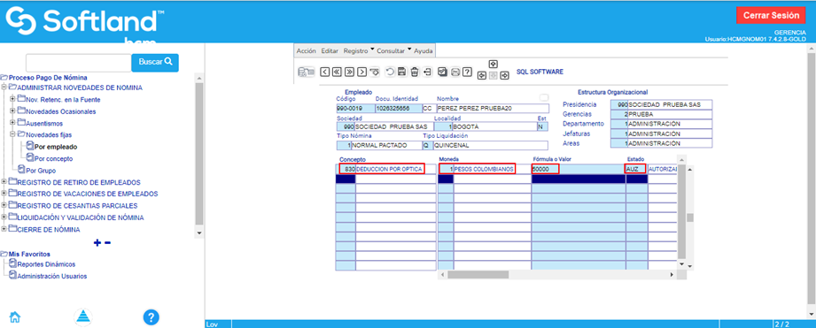Click the undo circular arrow icon

pyautogui.click(x=390, y=72)
